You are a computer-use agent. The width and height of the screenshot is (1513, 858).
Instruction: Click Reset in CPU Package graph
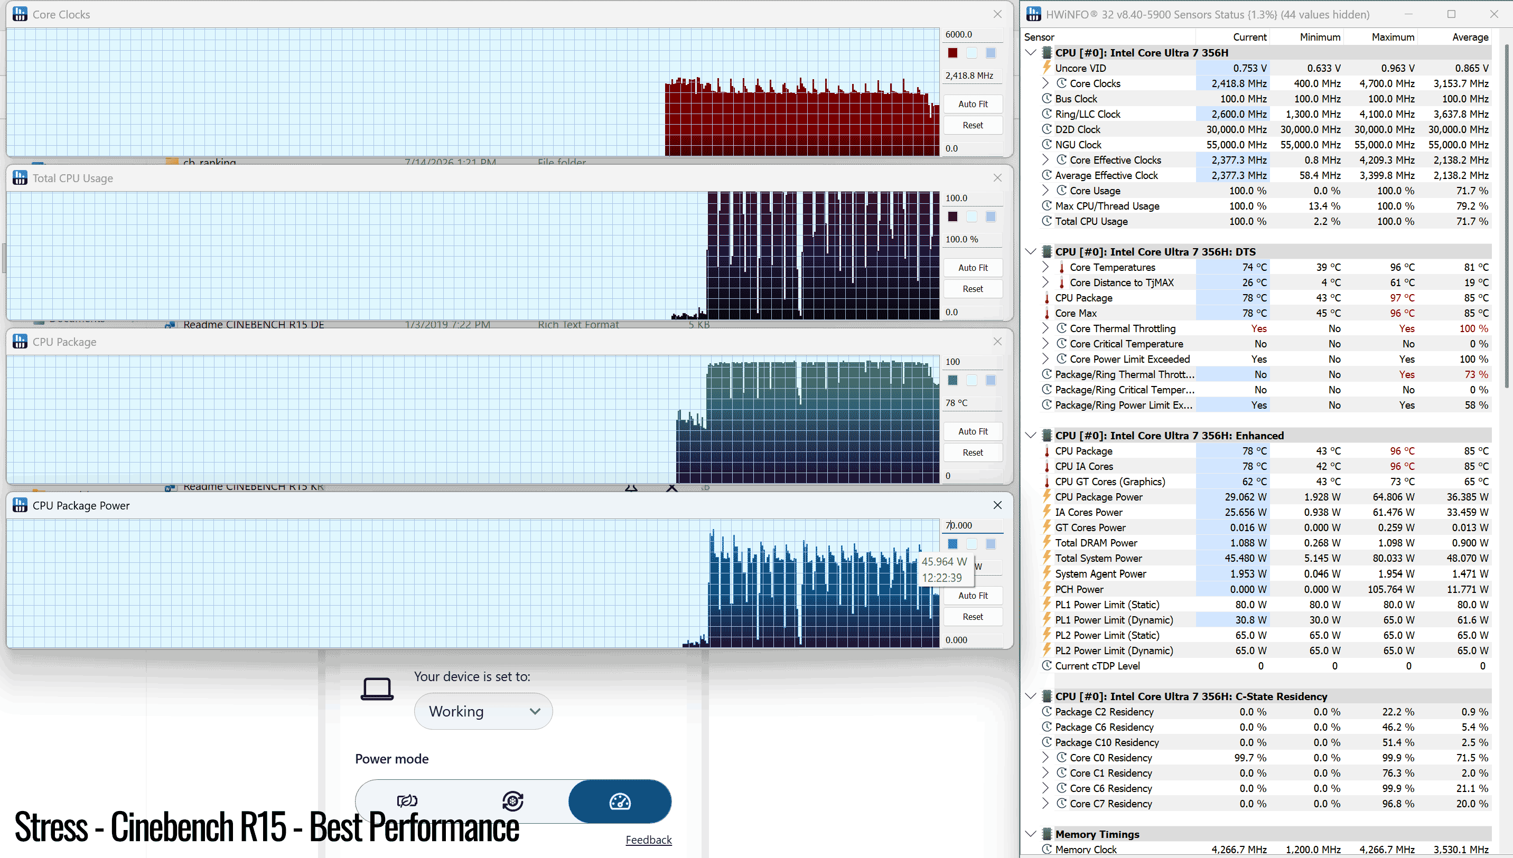point(973,452)
